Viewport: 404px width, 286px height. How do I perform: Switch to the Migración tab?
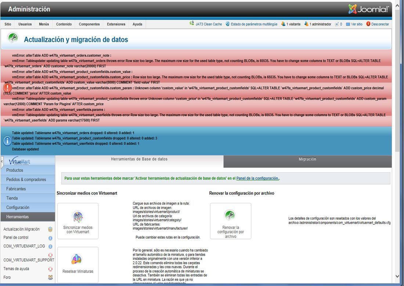click(x=308, y=161)
